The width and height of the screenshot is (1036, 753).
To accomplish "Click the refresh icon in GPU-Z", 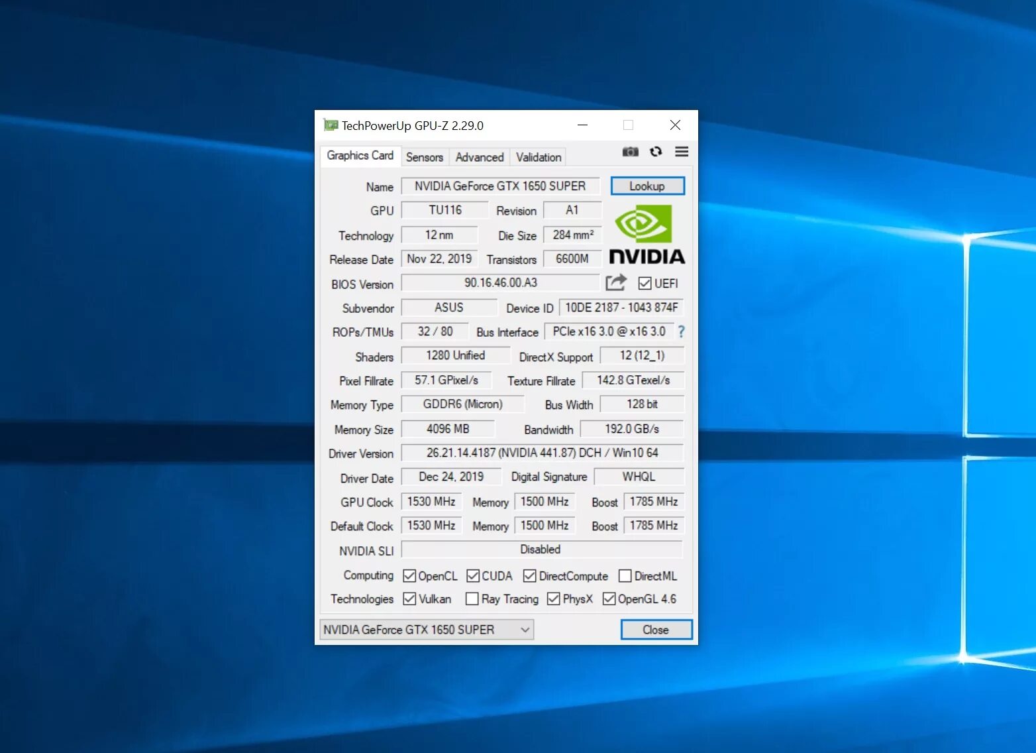I will tap(656, 152).
